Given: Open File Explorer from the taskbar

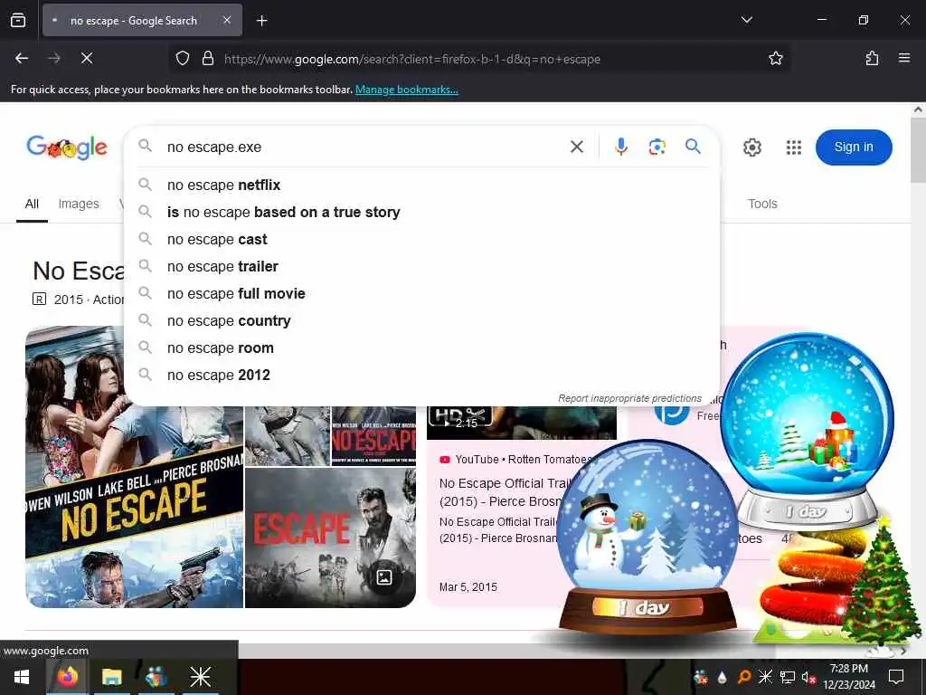Looking at the screenshot, I should (111, 677).
